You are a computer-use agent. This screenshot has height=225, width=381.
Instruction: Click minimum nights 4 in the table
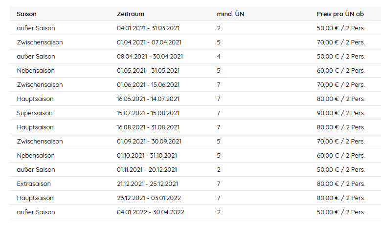pyautogui.click(x=219, y=57)
